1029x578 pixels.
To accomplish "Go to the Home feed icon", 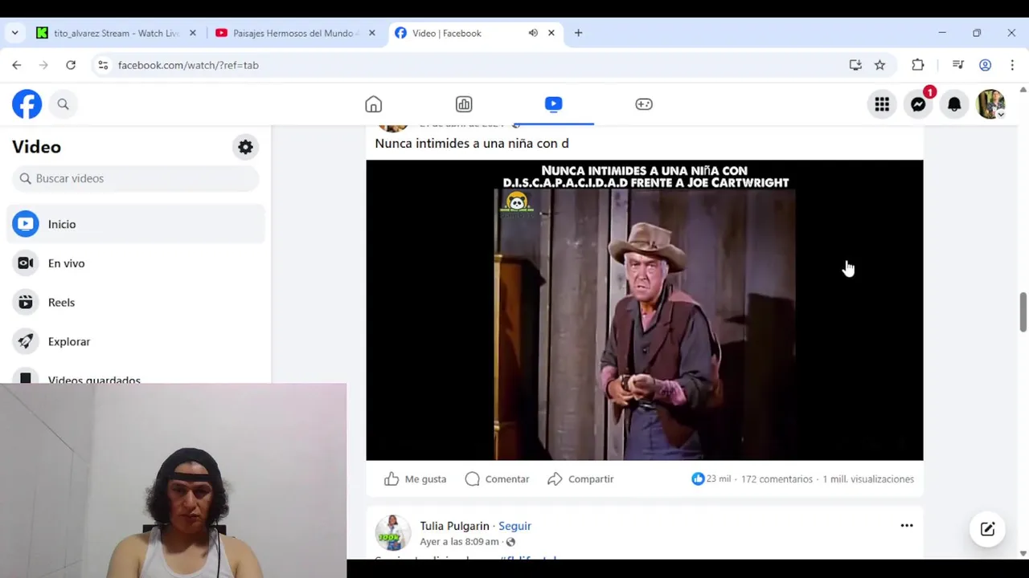I will click(373, 104).
